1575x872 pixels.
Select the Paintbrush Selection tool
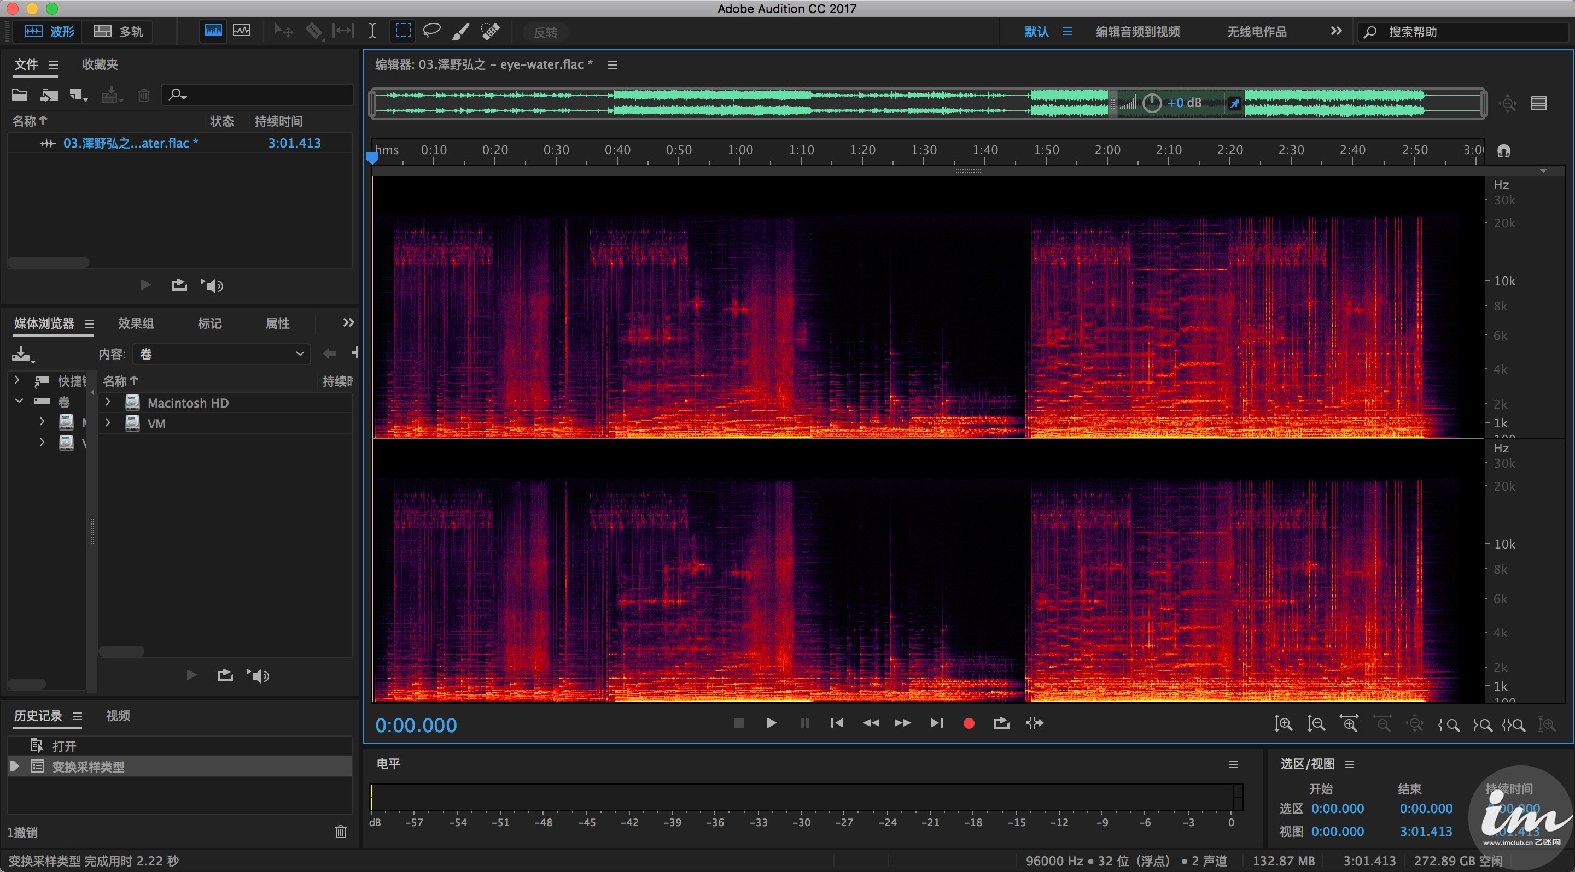click(460, 31)
